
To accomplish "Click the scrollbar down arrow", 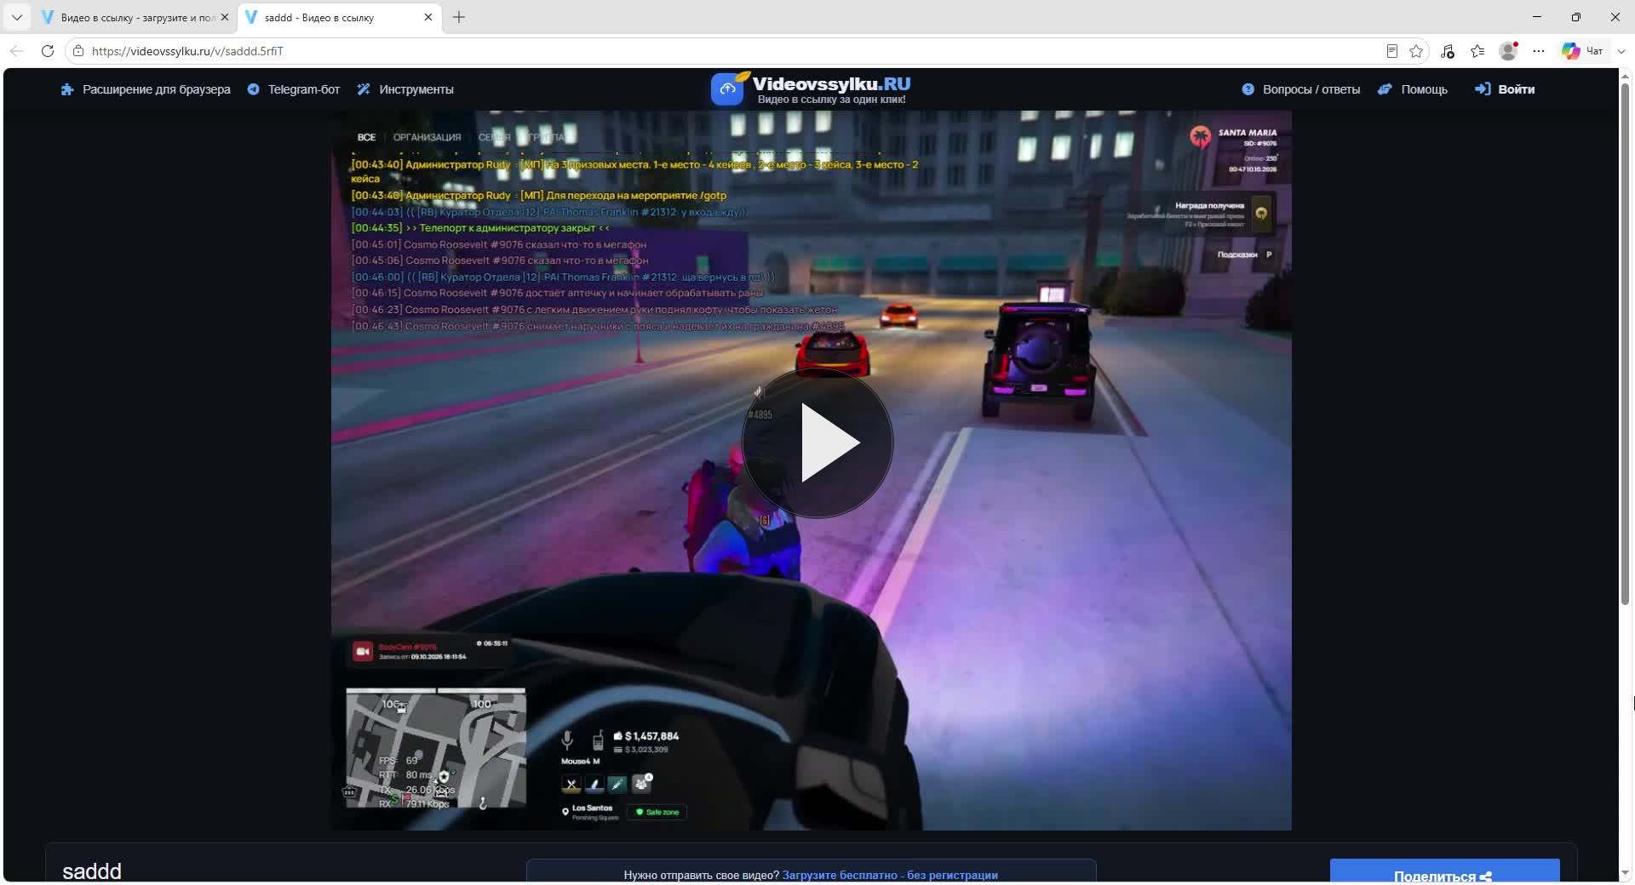I will click(1625, 873).
